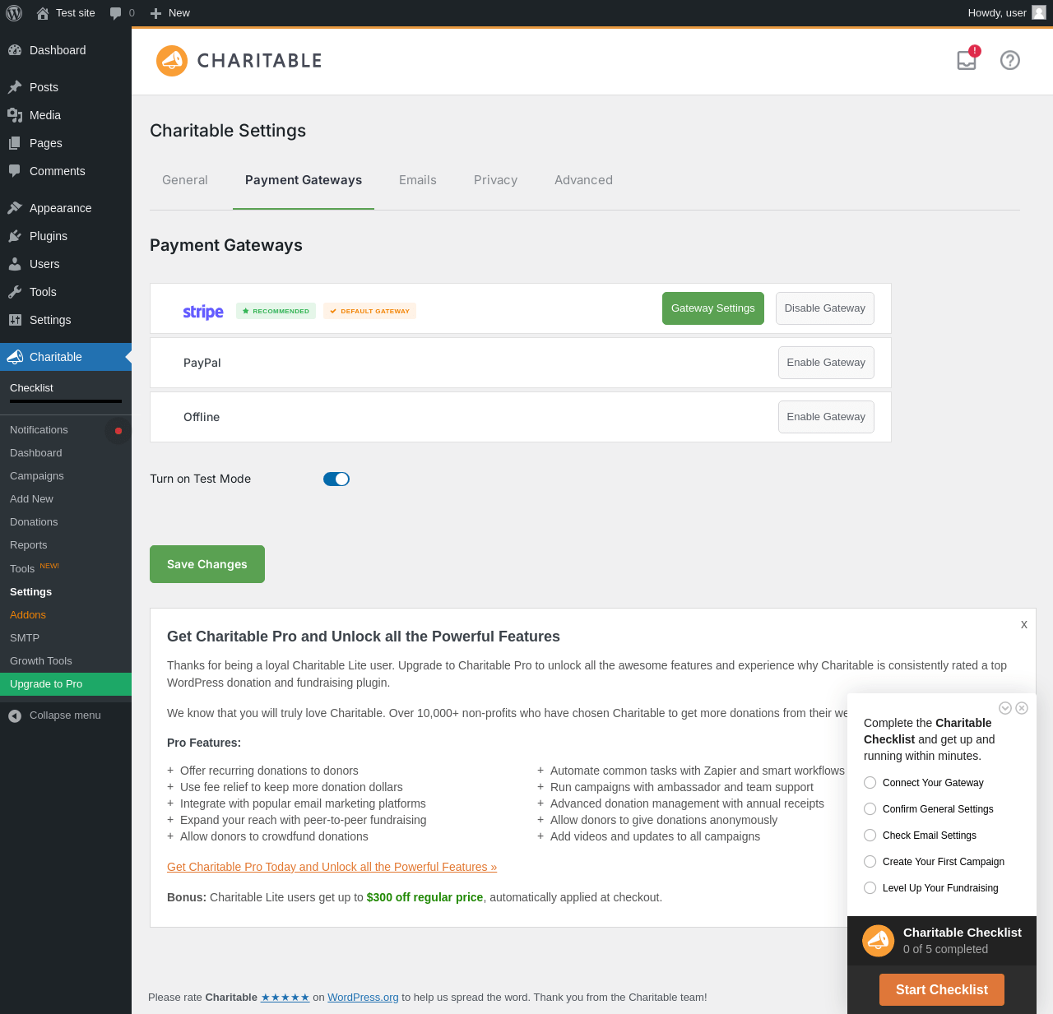Select the Payment Gateways tab

[304, 180]
